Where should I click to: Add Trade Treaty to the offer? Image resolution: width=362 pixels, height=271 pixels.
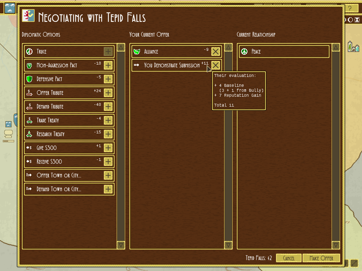tap(108, 120)
